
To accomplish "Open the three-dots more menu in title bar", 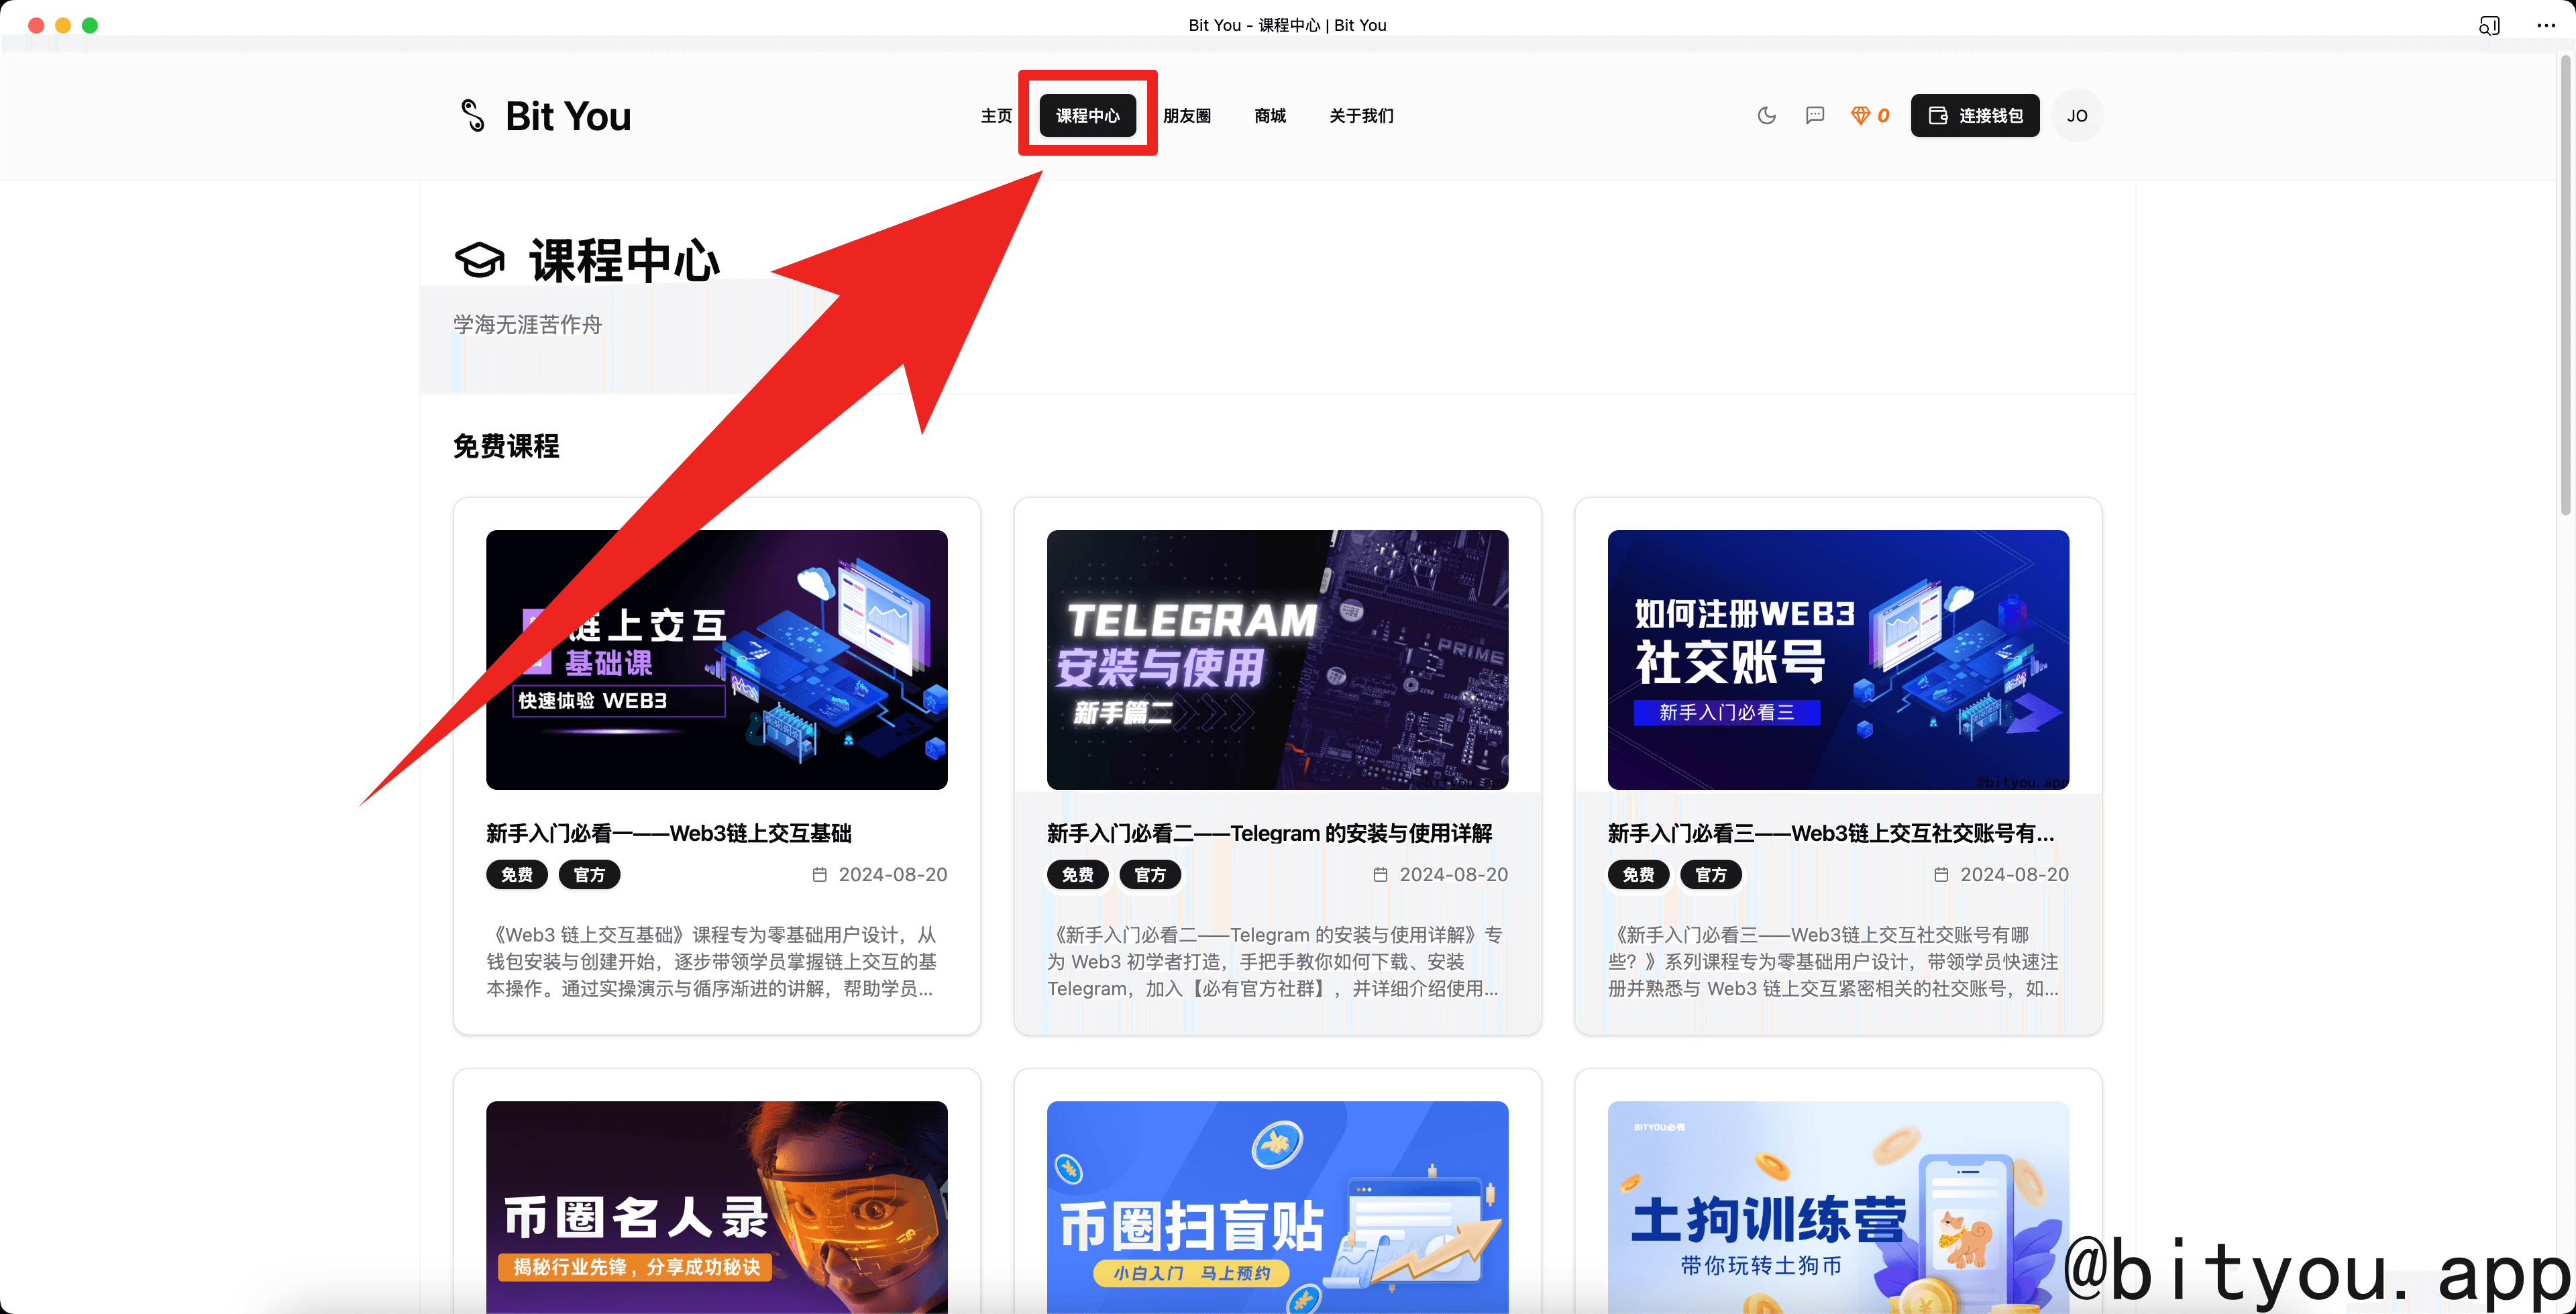I will tap(2546, 25).
